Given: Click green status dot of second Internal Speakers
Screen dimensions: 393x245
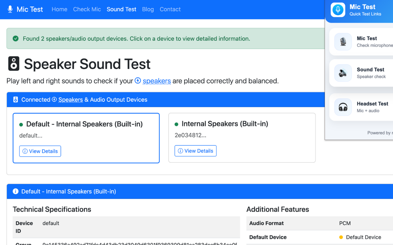Looking at the screenshot, I should [x=177, y=124].
